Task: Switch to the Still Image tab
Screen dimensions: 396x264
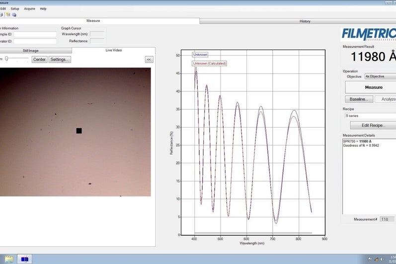Action: tap(30, 50)
